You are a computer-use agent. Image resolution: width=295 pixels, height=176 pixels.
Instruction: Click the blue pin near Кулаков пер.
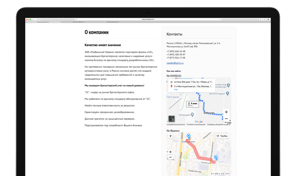point(216,158)
